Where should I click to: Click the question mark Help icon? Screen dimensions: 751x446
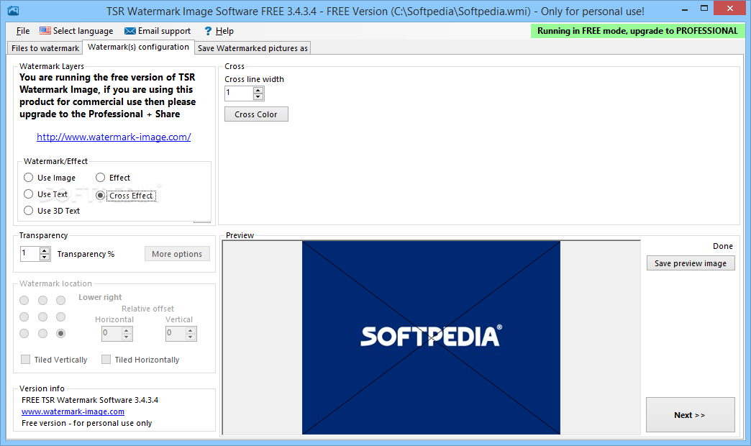pyautogui.click(x=208, y=31)
